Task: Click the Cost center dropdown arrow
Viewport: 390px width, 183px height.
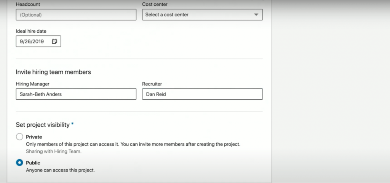Action: click(x=256, y=15)
